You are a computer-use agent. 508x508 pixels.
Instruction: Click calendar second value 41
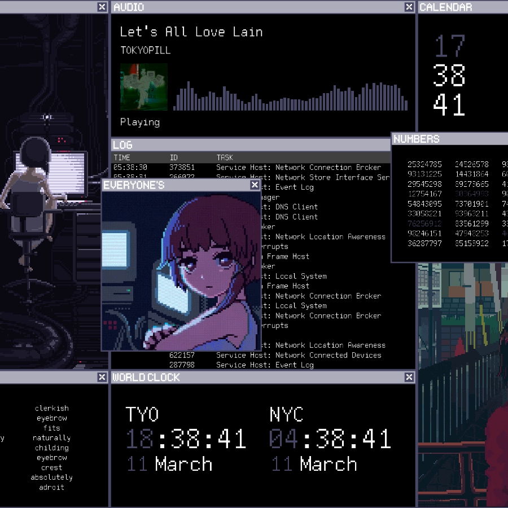point(449,104)
